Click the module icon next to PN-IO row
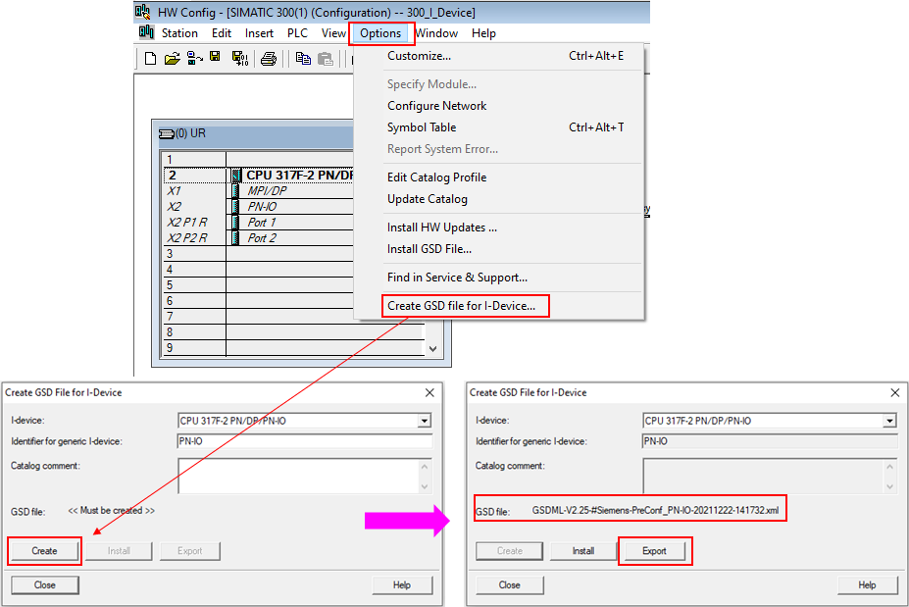The width and height of the screenshot is (909, 607). pos(235,206)
